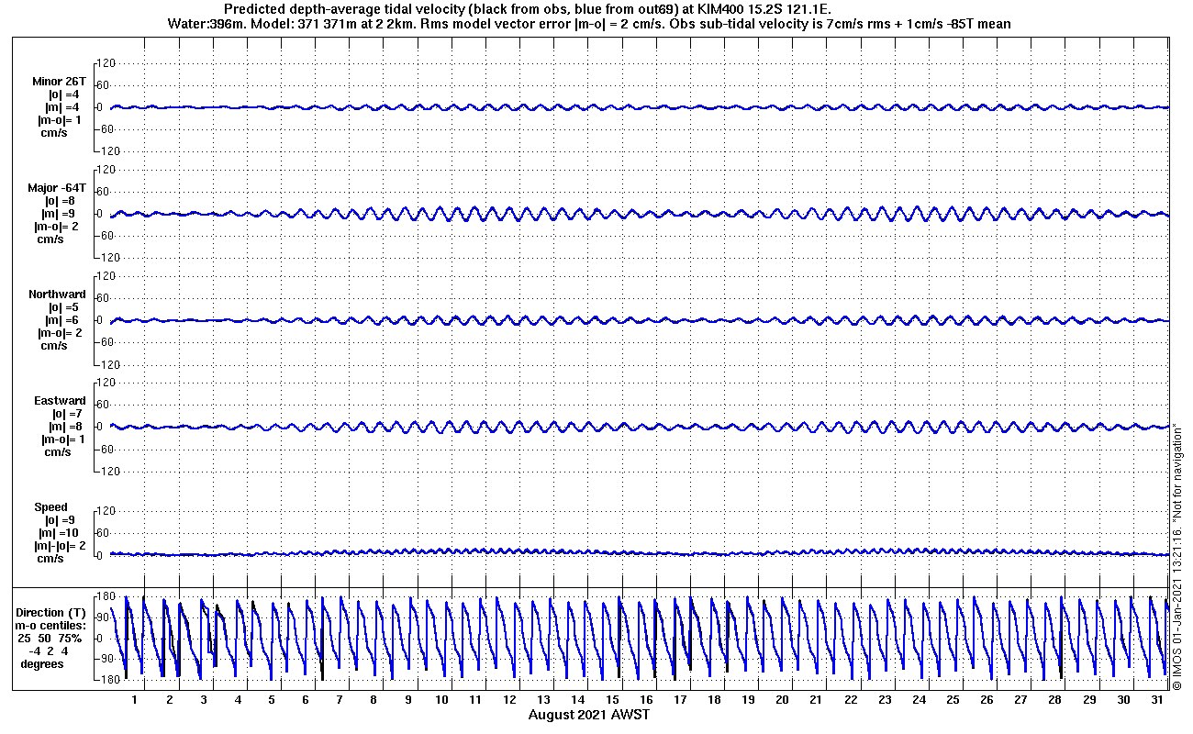The width and height of the screenshot is (1193, 734).
Task: Click day 31 on the date axis
Action: (1158, 700)
